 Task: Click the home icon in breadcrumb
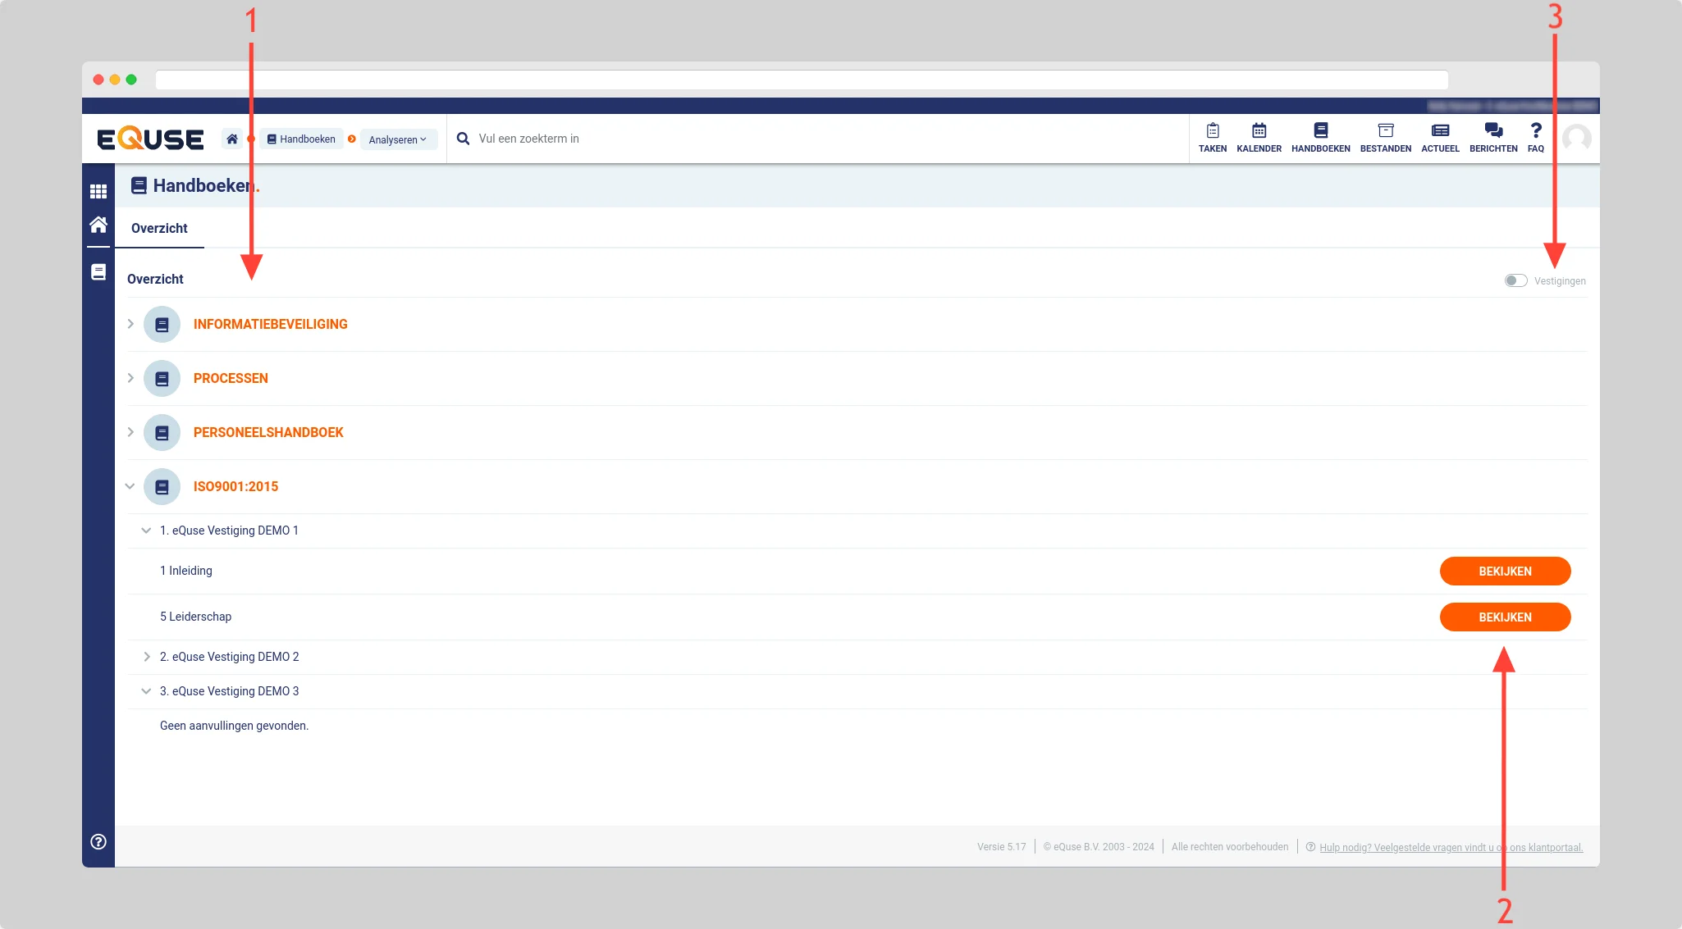232,139
